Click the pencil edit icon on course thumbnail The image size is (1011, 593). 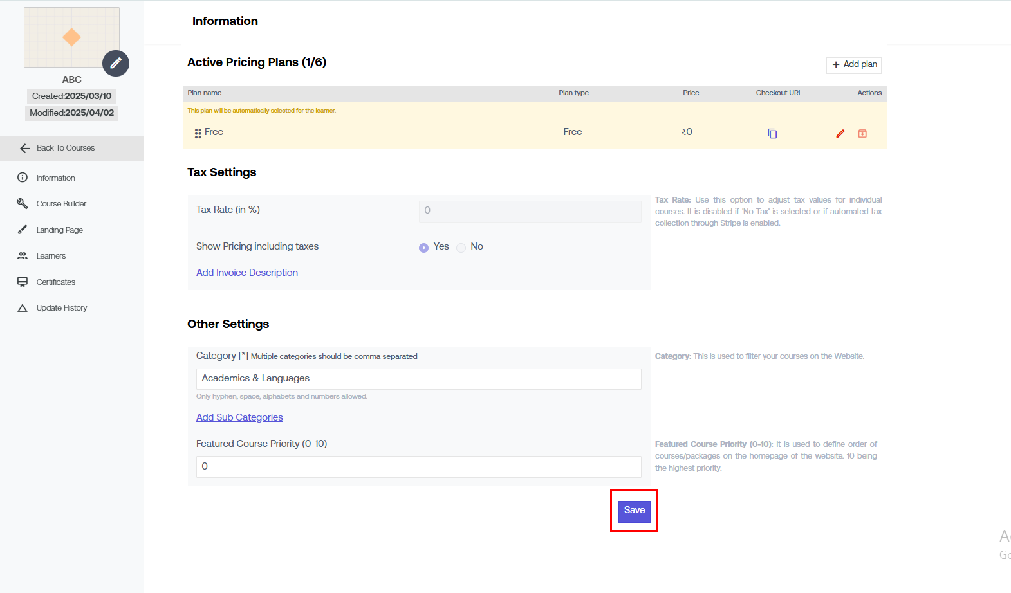[x=116, y=63]
